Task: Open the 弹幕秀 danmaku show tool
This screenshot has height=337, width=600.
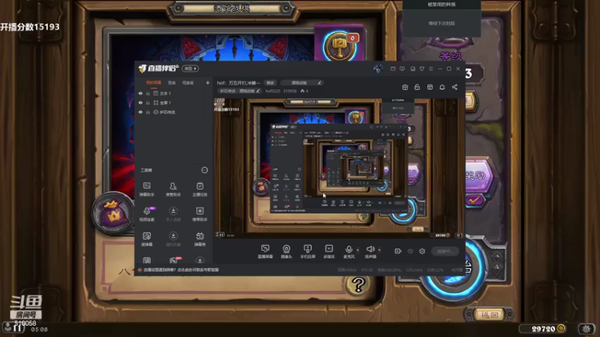Action: (199, 239)
